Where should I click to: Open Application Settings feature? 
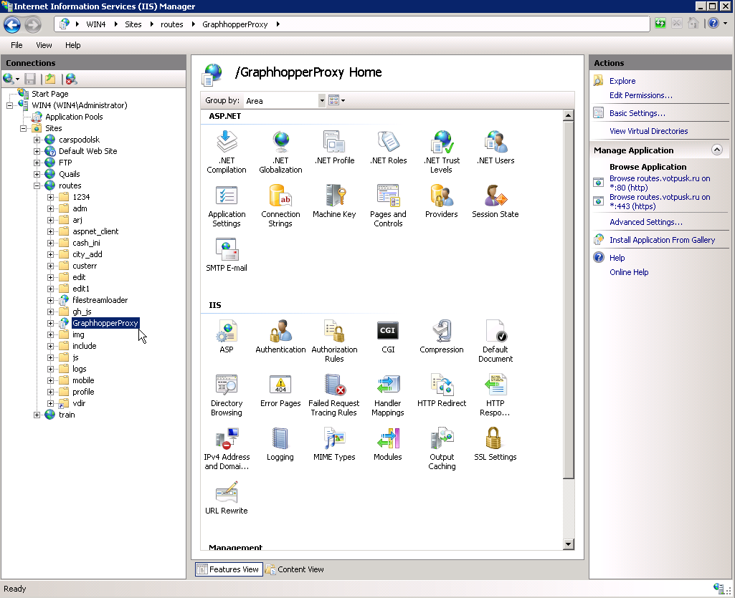pos(227,206)
